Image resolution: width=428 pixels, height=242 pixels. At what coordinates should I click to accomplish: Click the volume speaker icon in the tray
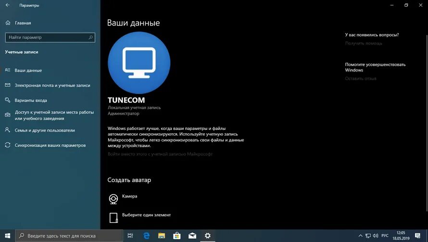[376, 236]
